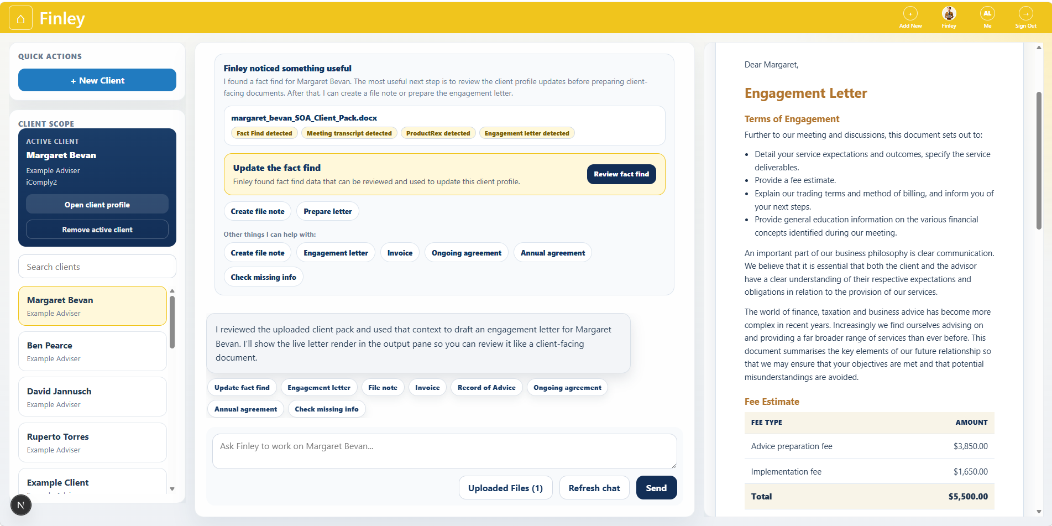
Task: Click Invoice chip below the reply
Action: click(x=427, y=388)
